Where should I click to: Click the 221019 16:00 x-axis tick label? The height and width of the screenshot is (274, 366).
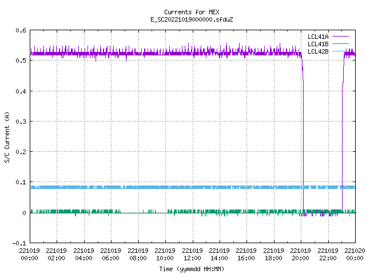click(x=246, y=254)
